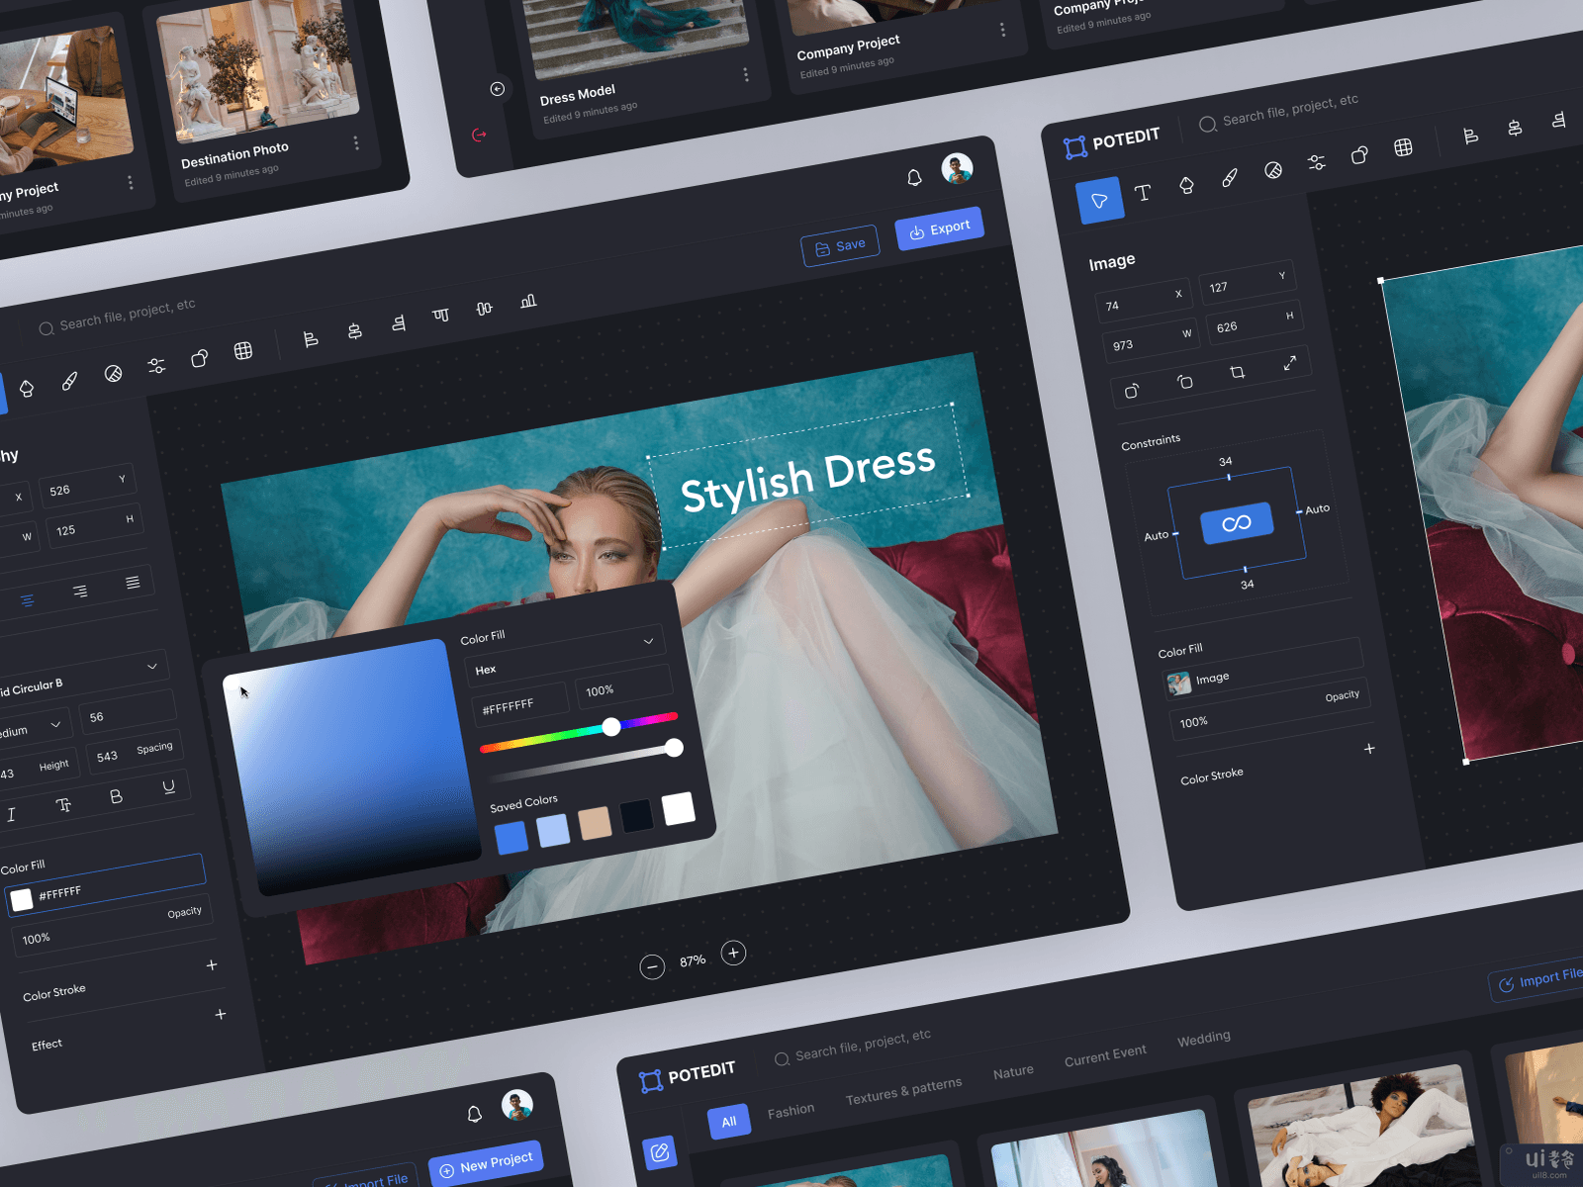Click the zoom out minus icon
The height and width of the screenshot is (1187, 1583).
652,966
